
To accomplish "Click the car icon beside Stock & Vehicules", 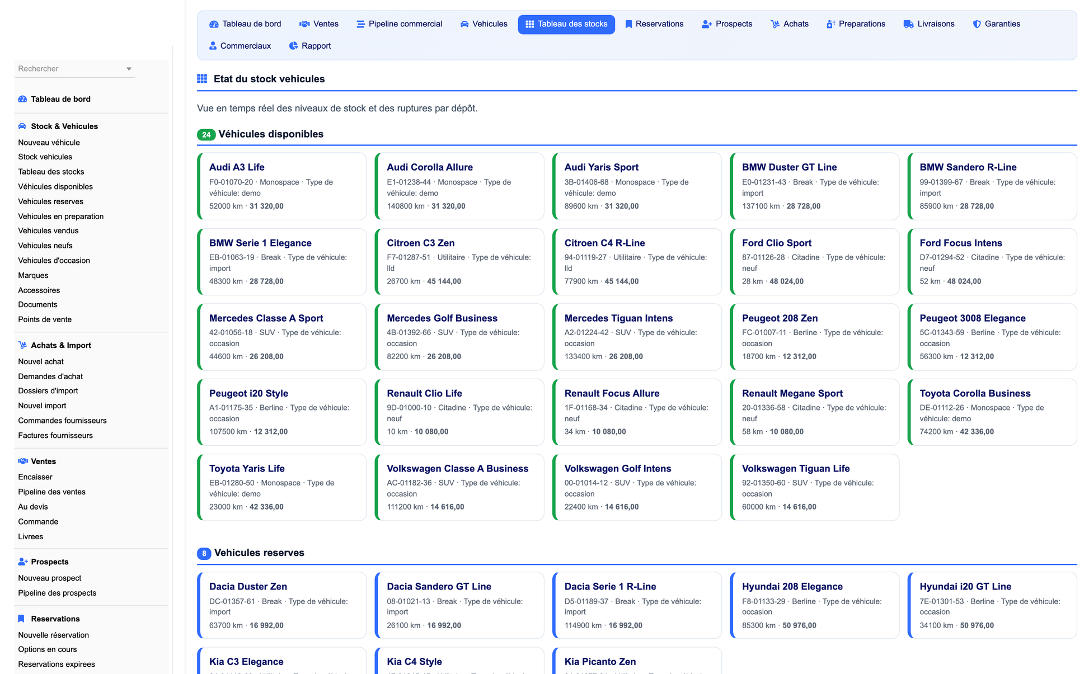I will (22, 126).
